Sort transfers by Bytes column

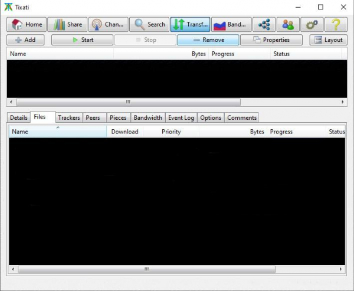pos(161,54)
